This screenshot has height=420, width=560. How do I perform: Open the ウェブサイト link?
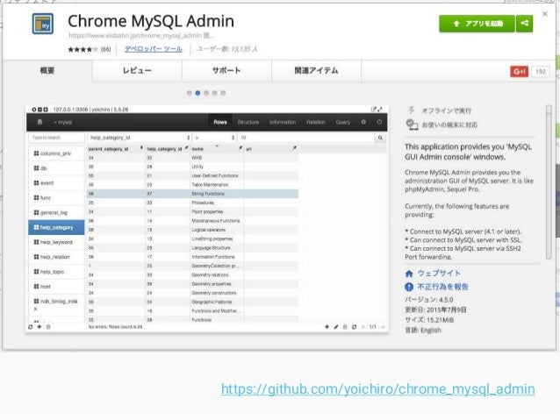439,274
